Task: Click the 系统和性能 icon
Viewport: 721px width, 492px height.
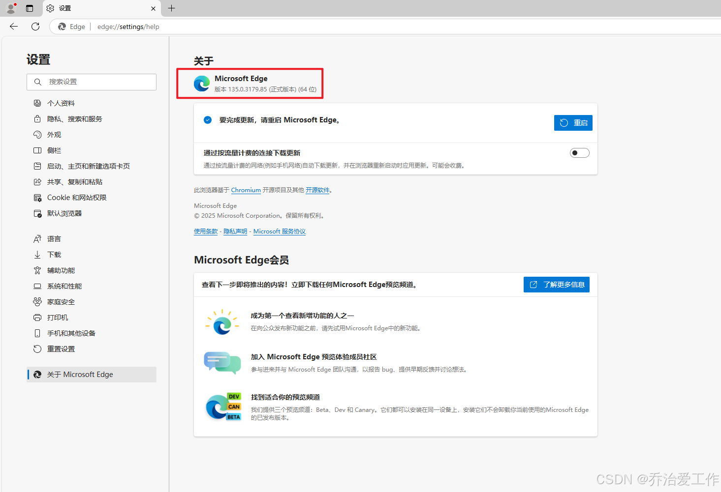Action: (37, 286)
